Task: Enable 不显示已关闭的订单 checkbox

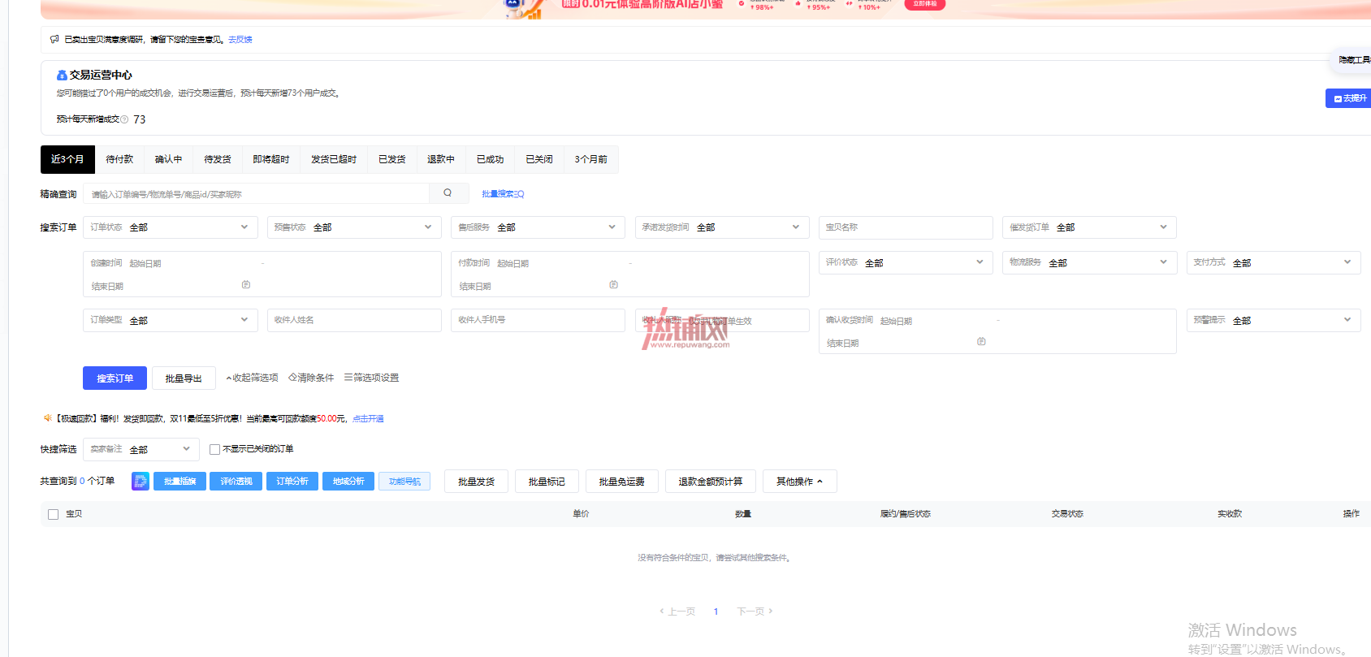Action: (x=214, y=449)
